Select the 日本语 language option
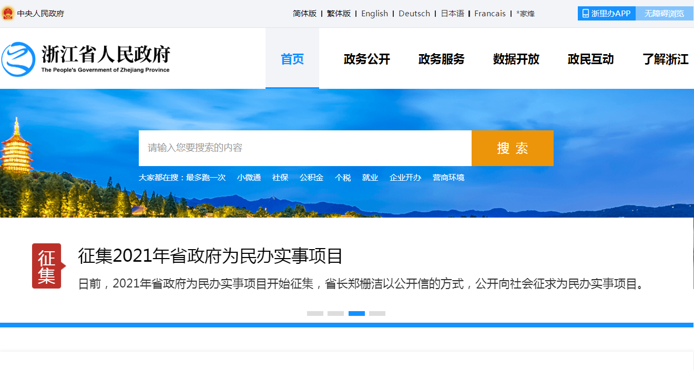 tap(452, 14)
